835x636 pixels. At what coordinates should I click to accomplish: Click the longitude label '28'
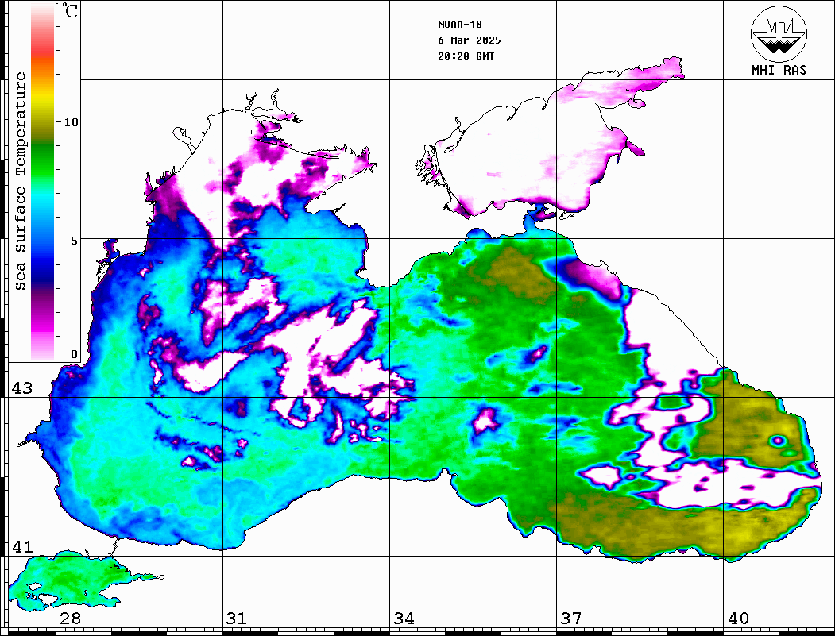[x=70, y=619]
